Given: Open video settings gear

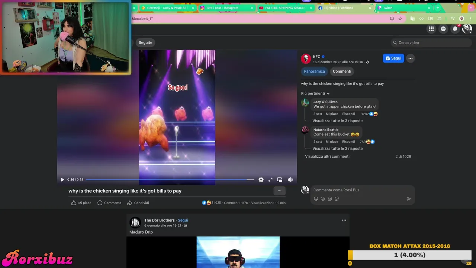Looking at the screenshot, I should point(261,179).
